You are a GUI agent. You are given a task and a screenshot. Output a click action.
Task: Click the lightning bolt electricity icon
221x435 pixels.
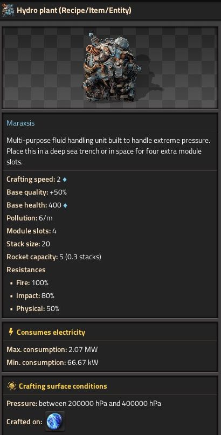tap(11, 332)
